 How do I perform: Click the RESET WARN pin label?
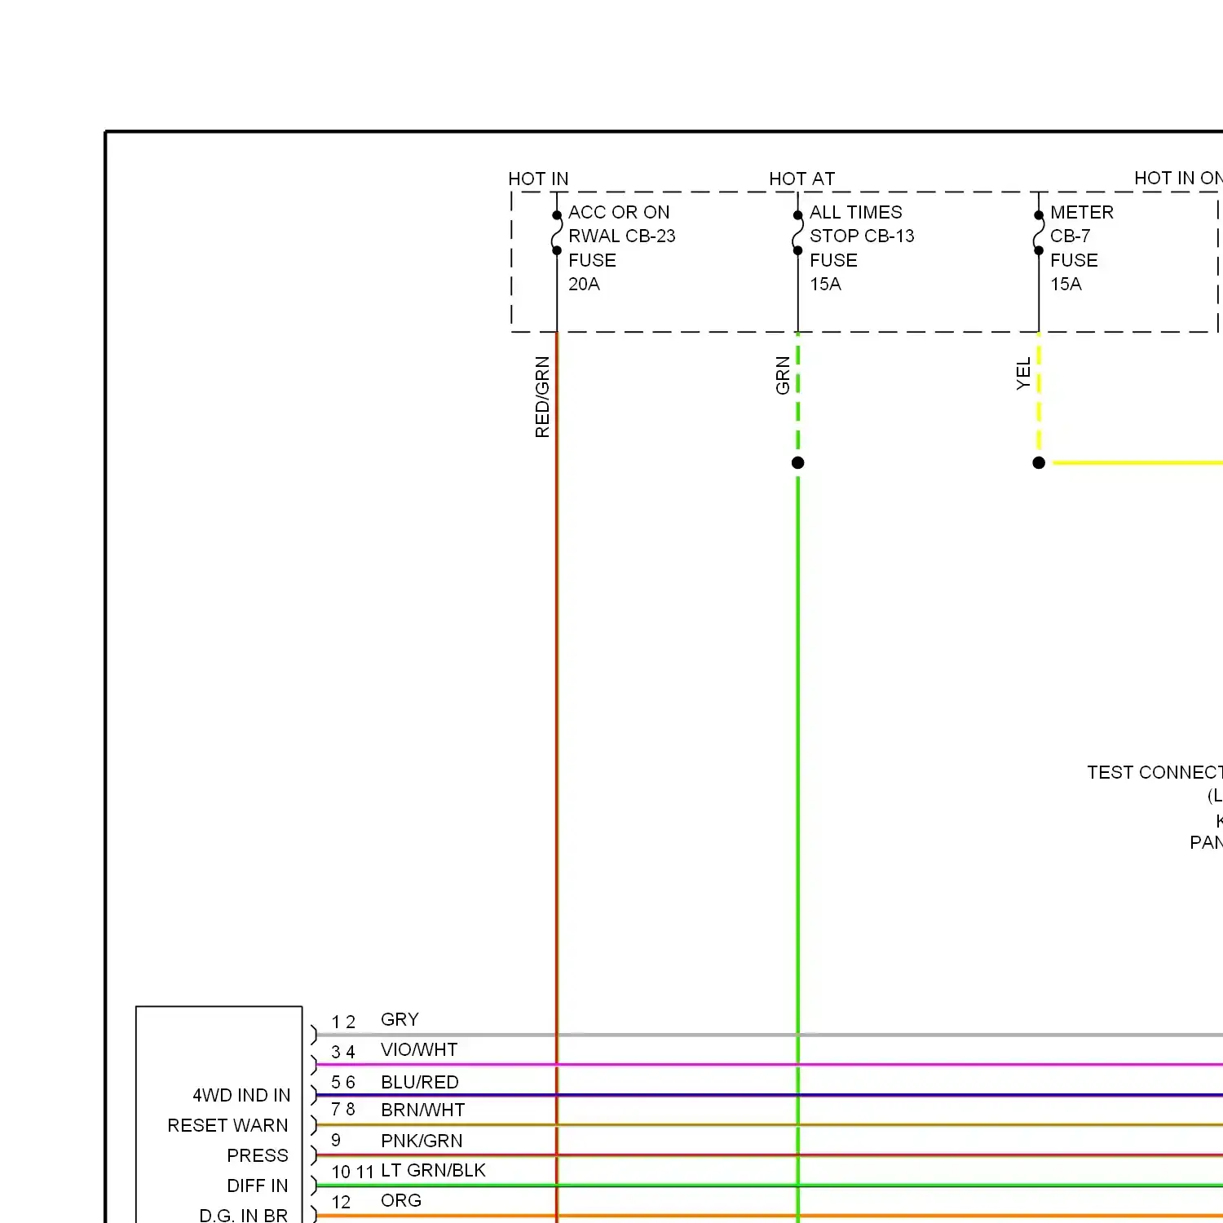[x=227, y=1125]
